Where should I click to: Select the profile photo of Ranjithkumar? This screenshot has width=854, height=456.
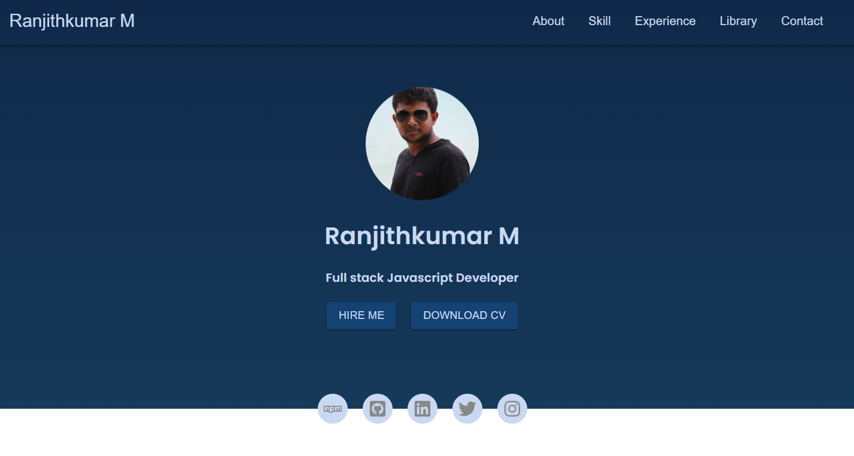tap(422, 143)
